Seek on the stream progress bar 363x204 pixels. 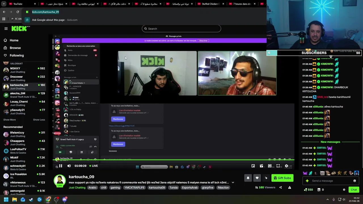174,160
